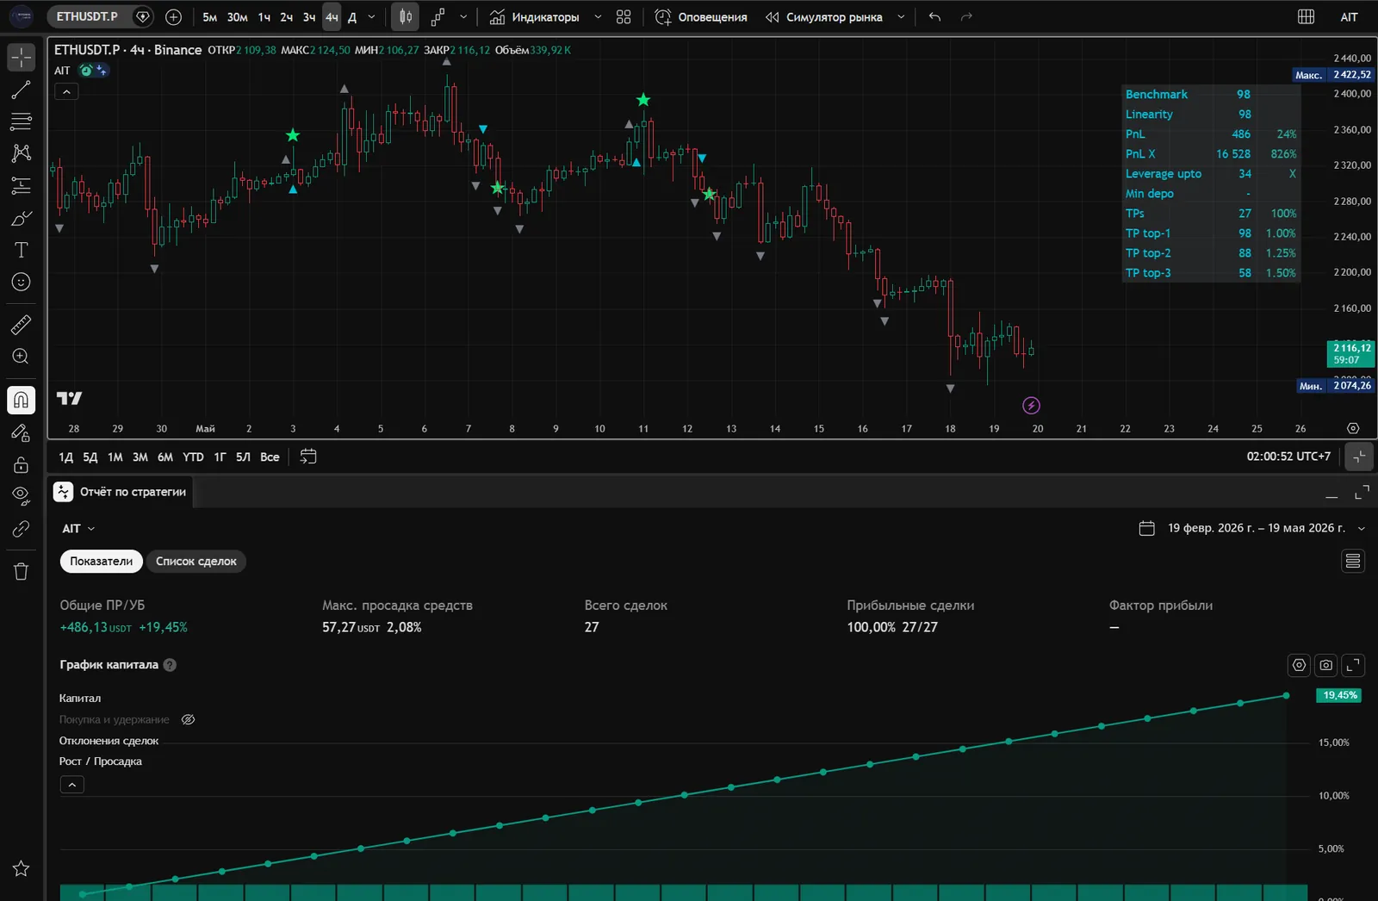
Task: Open the ETHUSDT.P symbol search
Action: [x=87, y=16]
